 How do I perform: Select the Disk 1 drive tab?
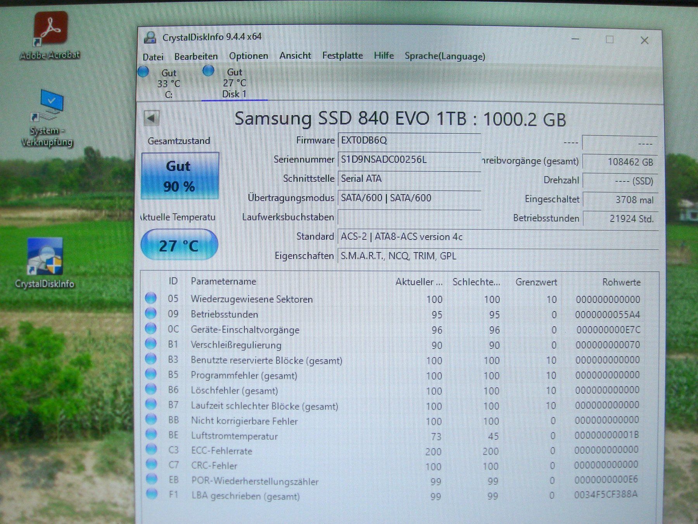coord(234,83)
